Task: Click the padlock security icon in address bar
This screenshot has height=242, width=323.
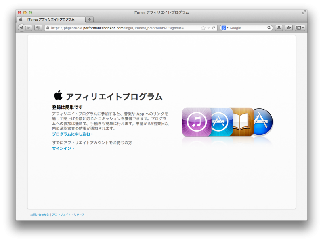Action: pyautogui.click(x=48, y=28)
